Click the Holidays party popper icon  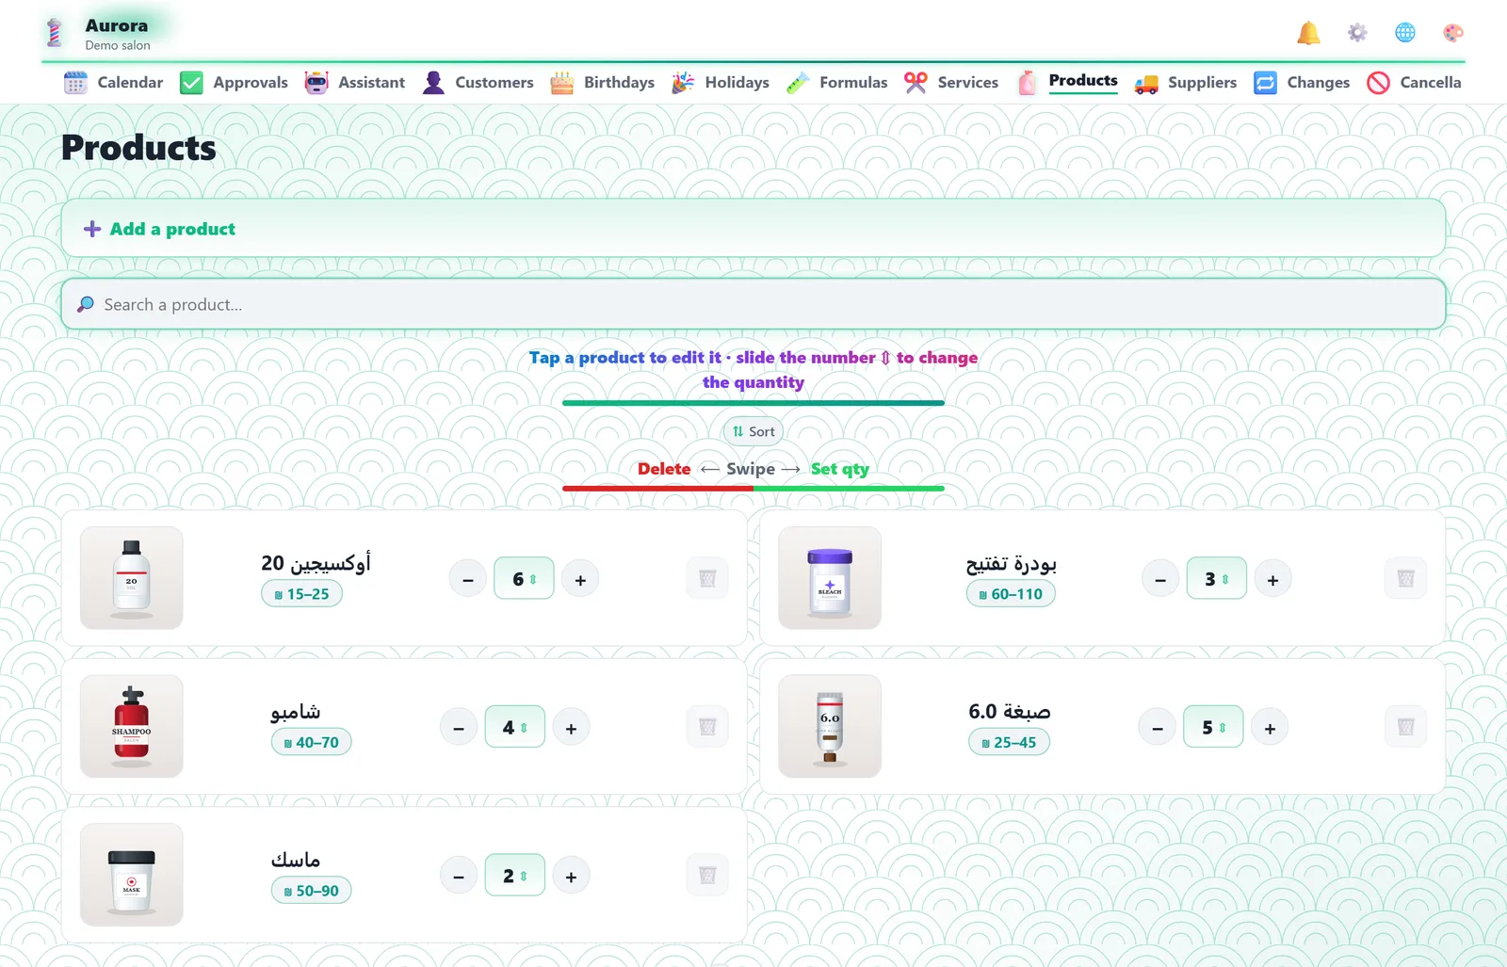click(683, 83)
